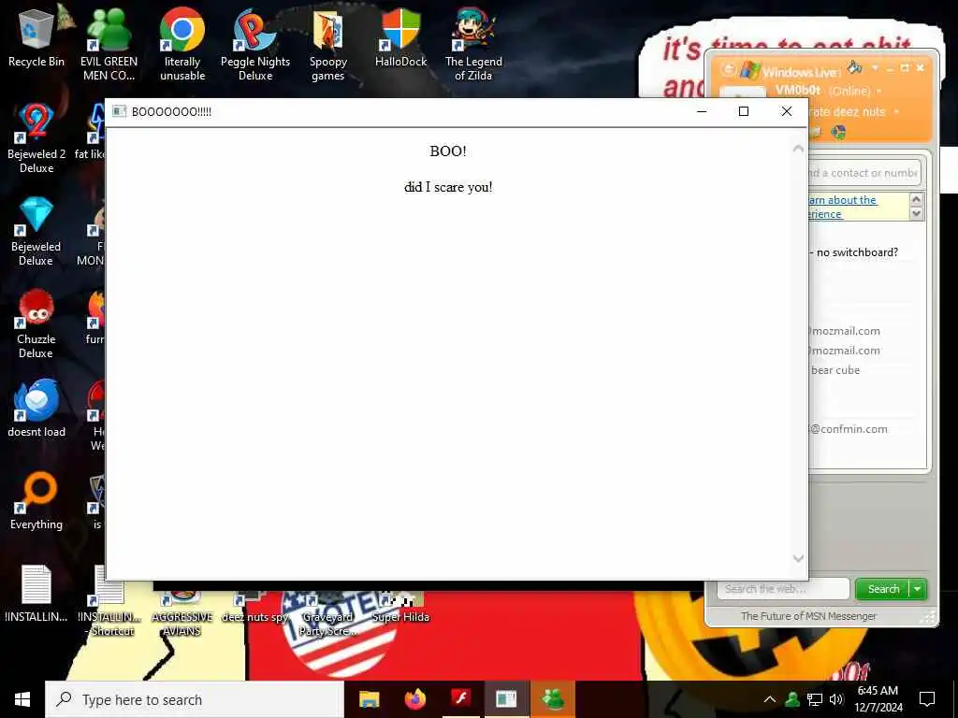Launch the 'literally unusable' Chrome shortcut
Viewport: 958px width, 718px height.
pyautogui.click(x=182, y=44)
